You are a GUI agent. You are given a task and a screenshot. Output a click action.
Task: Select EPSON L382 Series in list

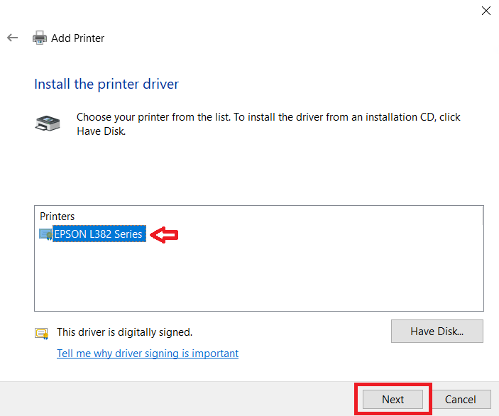tap(99, 234)
